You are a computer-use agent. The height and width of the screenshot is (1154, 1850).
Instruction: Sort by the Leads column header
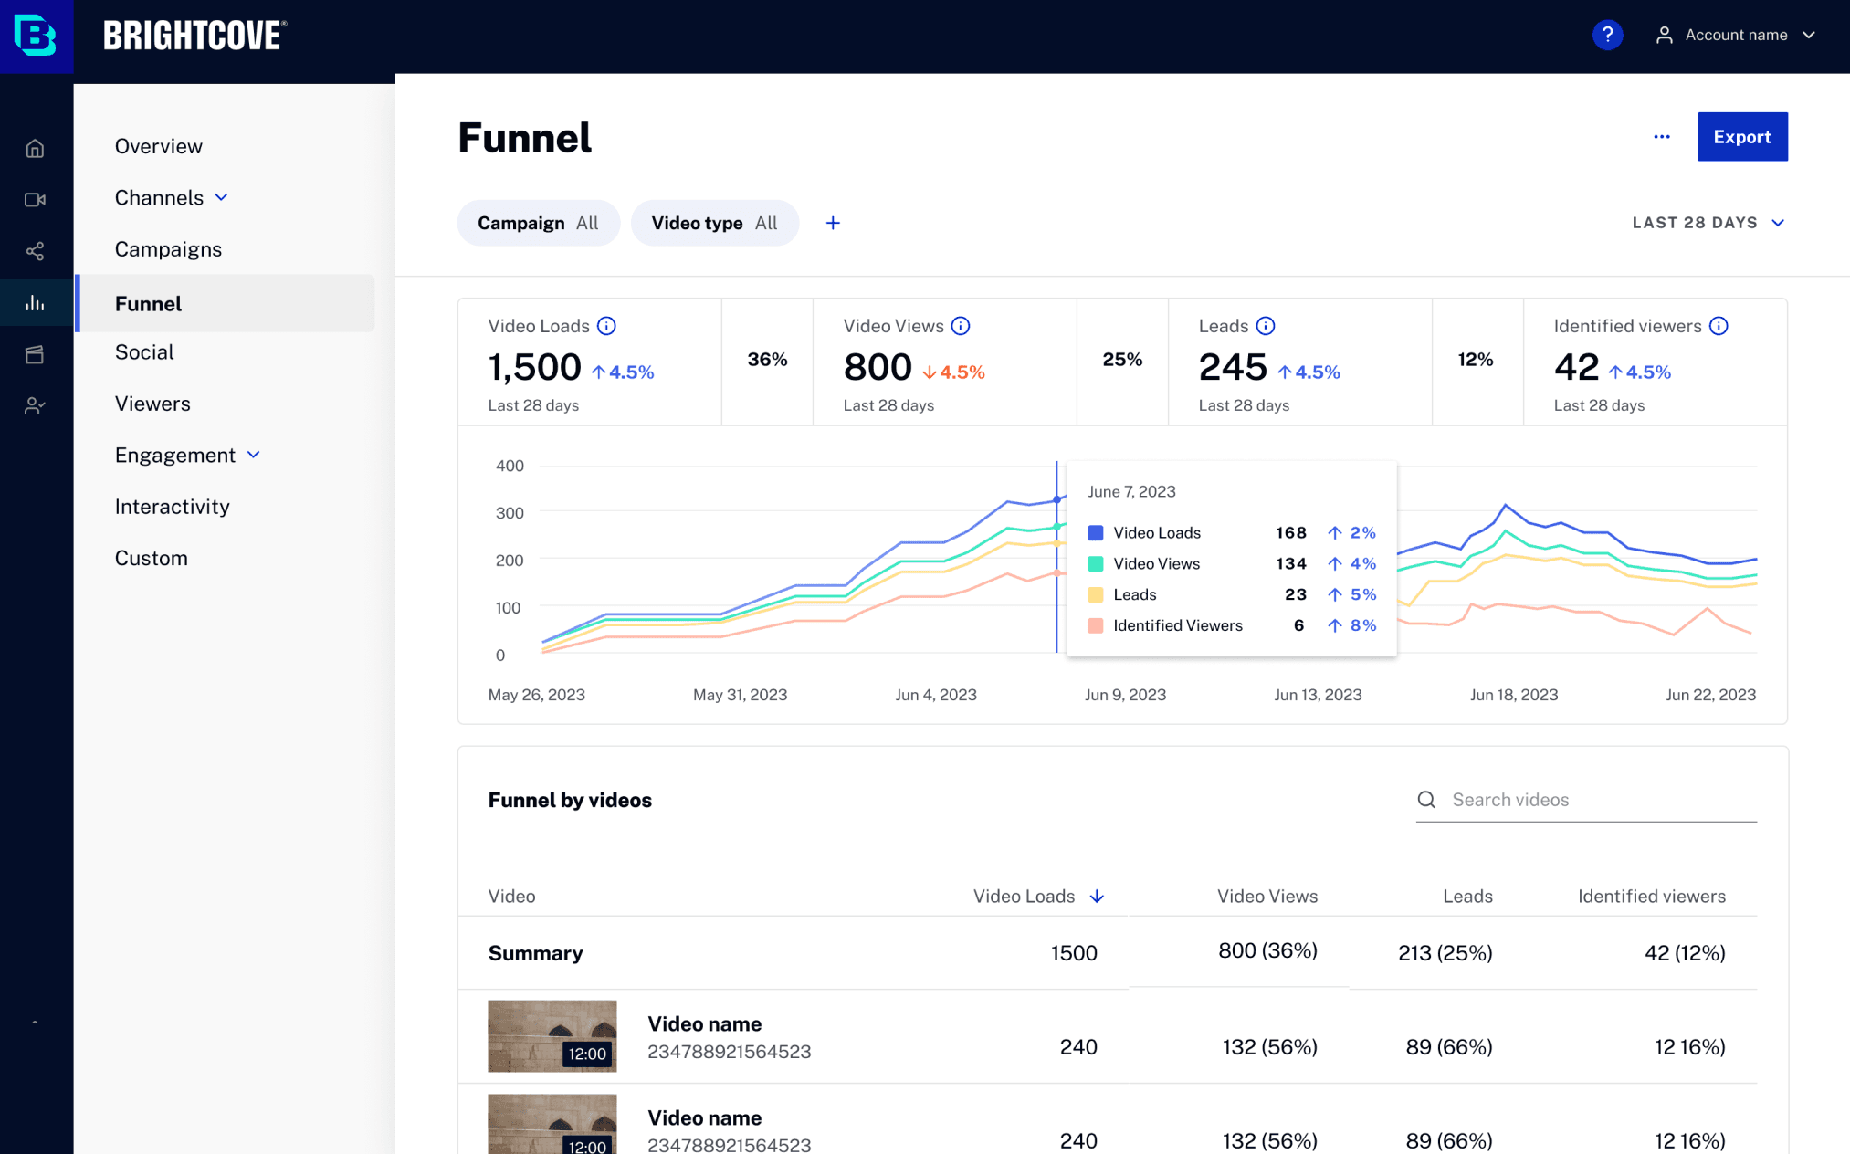[x=1467, y=897]
